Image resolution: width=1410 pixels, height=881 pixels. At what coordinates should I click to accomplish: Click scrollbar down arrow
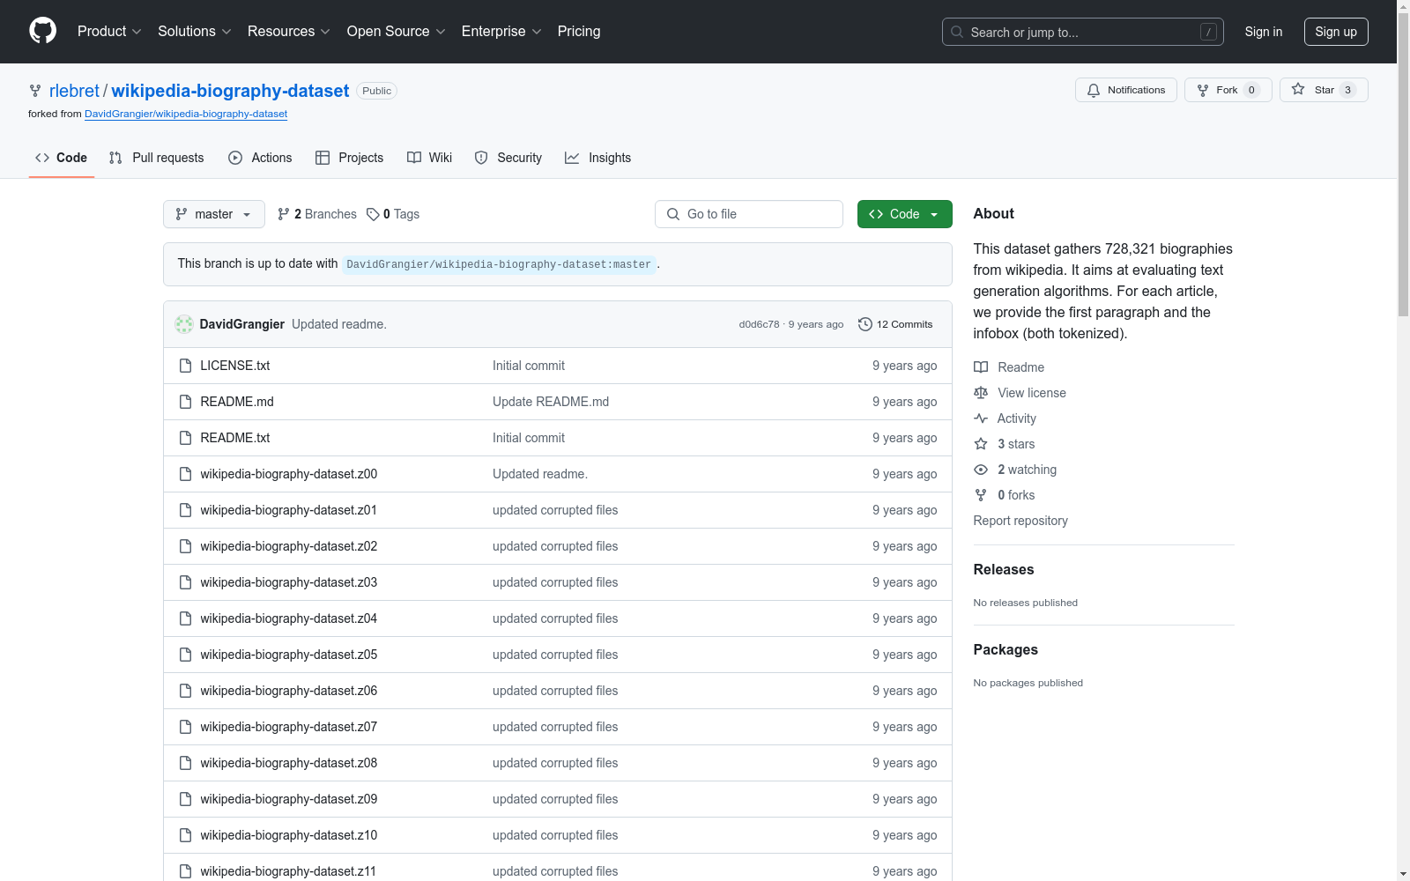coord(1403,874)
